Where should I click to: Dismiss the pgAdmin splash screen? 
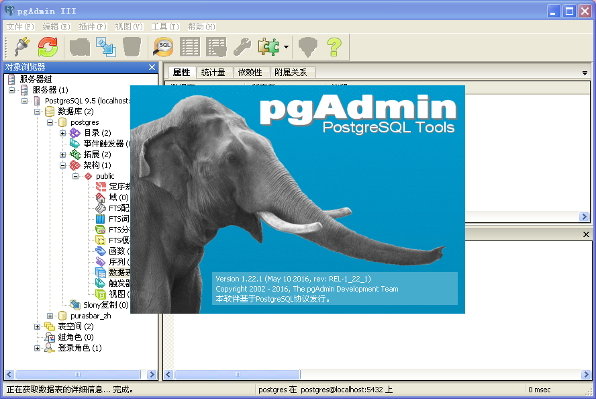[297, 199]
